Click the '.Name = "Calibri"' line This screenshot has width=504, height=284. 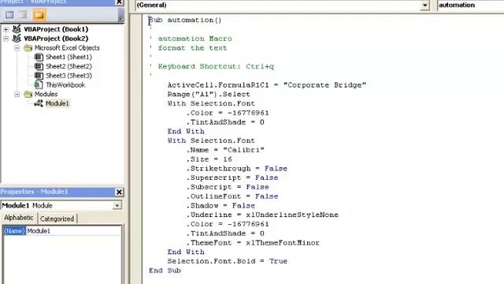pyautogui.click(x=225, y=150)
